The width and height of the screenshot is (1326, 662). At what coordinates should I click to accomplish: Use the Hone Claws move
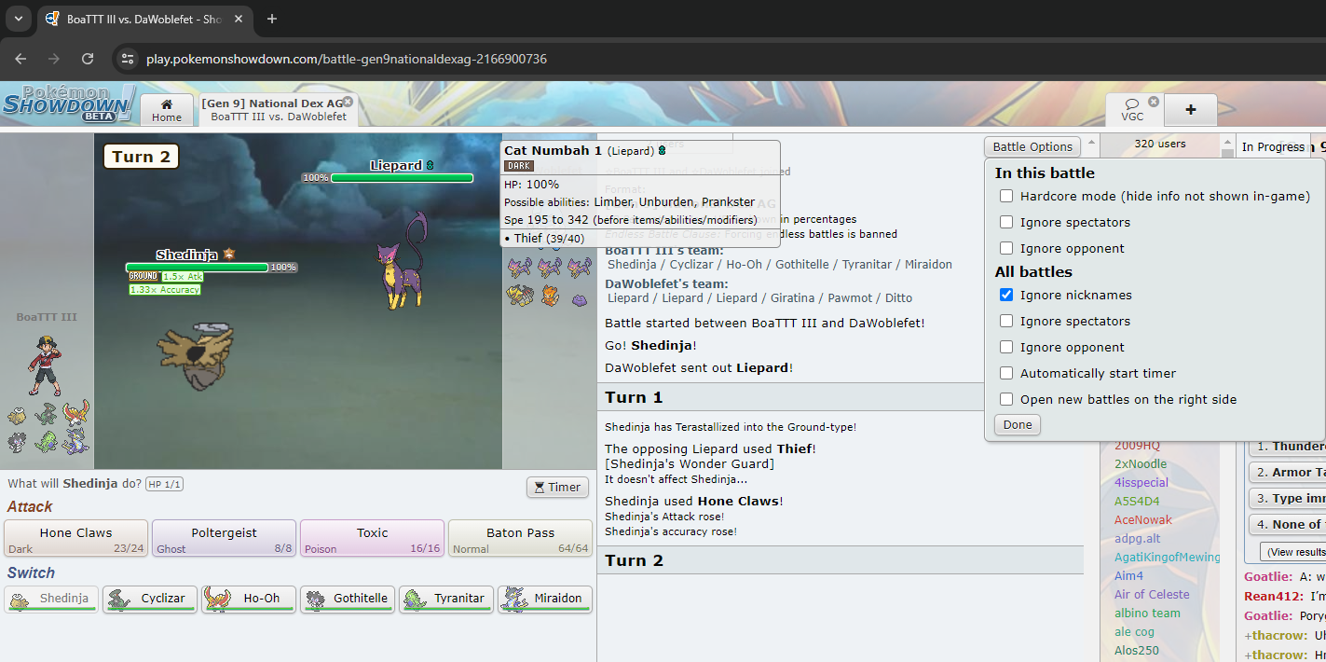click(x=75, y=539)
